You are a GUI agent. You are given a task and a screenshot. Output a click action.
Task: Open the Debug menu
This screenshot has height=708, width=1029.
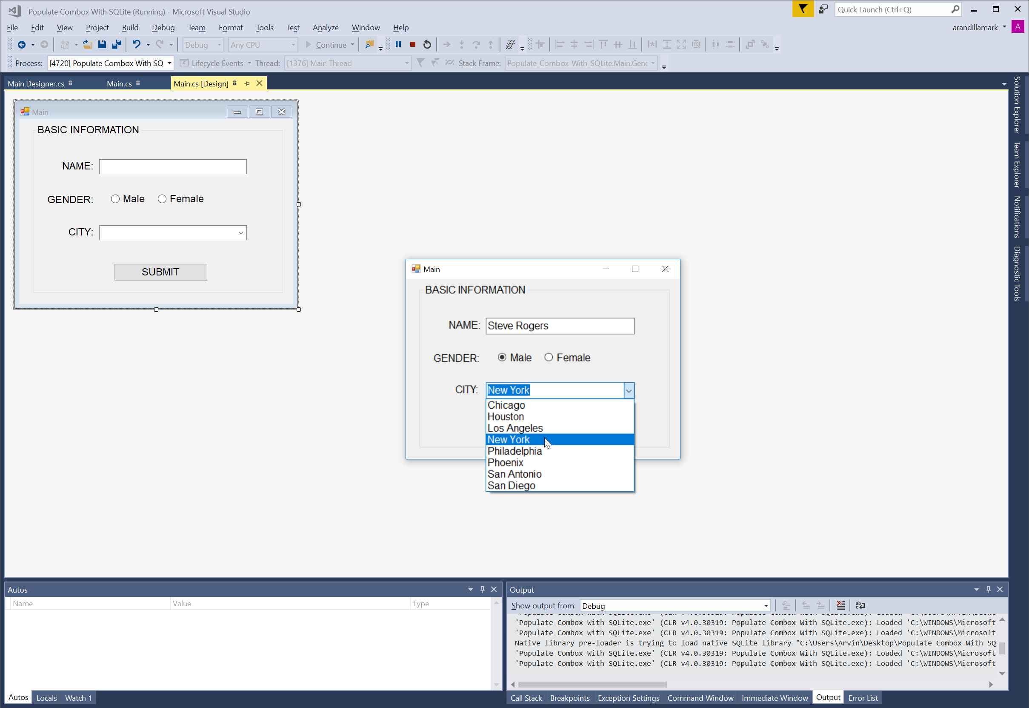163,28
